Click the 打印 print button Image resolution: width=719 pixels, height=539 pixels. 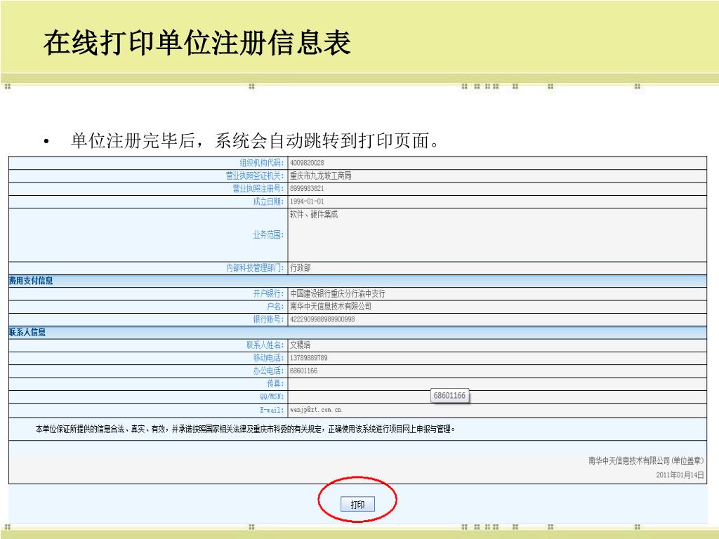point(357,505)
